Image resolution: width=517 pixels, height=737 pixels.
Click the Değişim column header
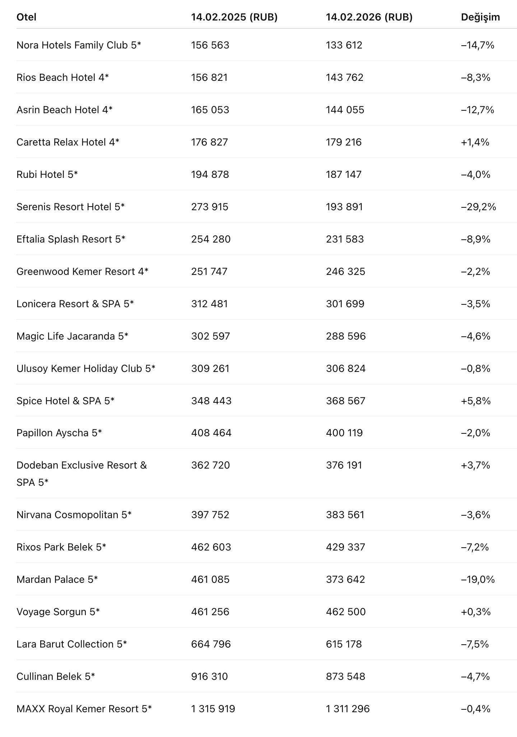point(480,17)
